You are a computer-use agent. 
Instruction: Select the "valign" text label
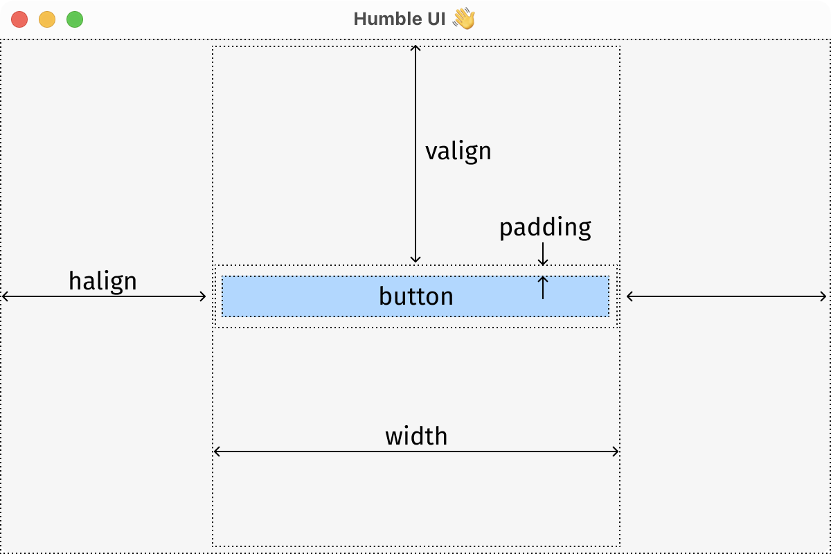pos(458,151)
